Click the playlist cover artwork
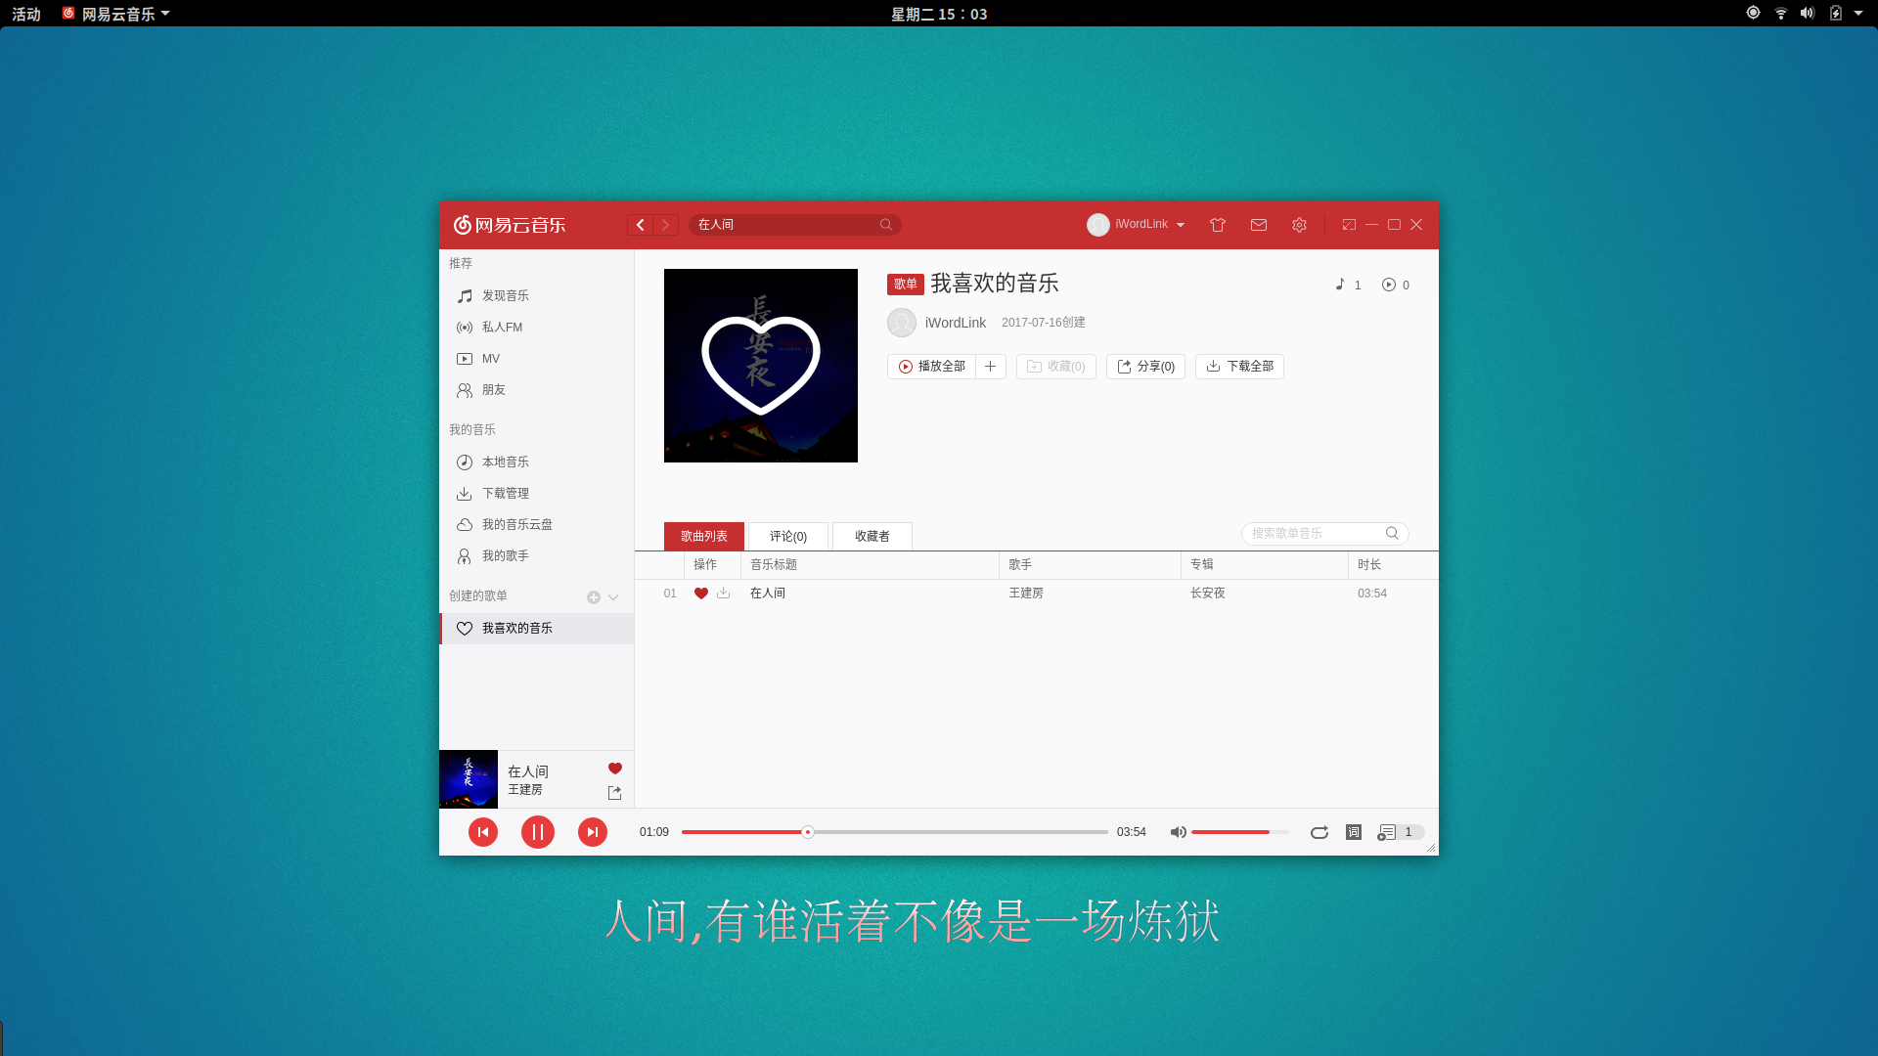This screenshot has height=1056, width=1878. [x=761, y=366]
